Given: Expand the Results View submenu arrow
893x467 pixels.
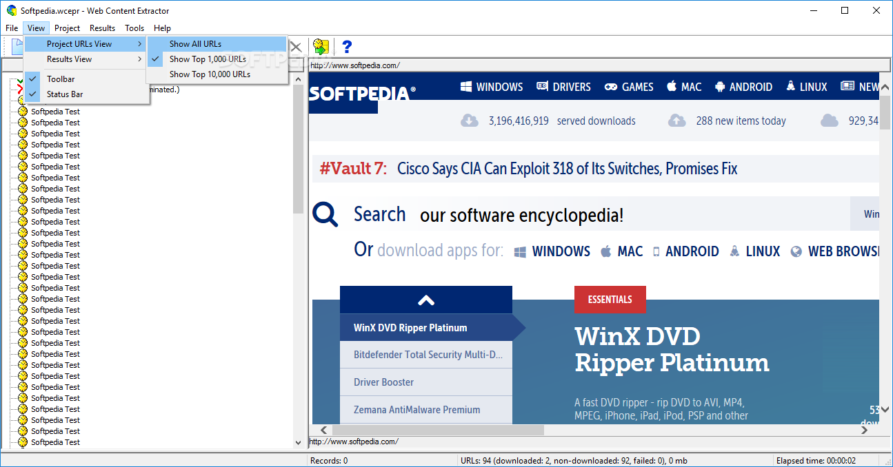Looking at the screenshot, I should (x=140, y=59).
